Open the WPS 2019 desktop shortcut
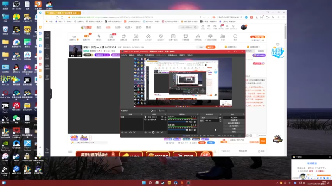The height and width of the screenshot is (186, 332). (x=16, y=170)
